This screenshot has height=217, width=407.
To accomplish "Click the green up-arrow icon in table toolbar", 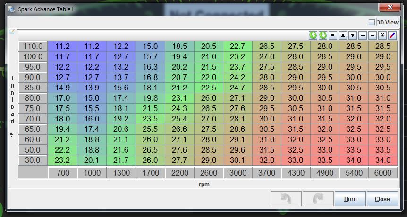I will coord(313,35).
